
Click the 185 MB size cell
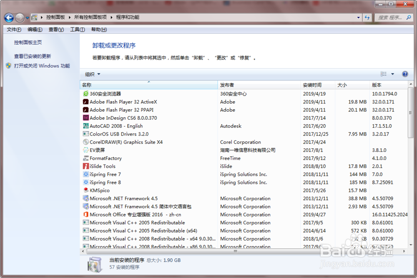pos(358,182)
